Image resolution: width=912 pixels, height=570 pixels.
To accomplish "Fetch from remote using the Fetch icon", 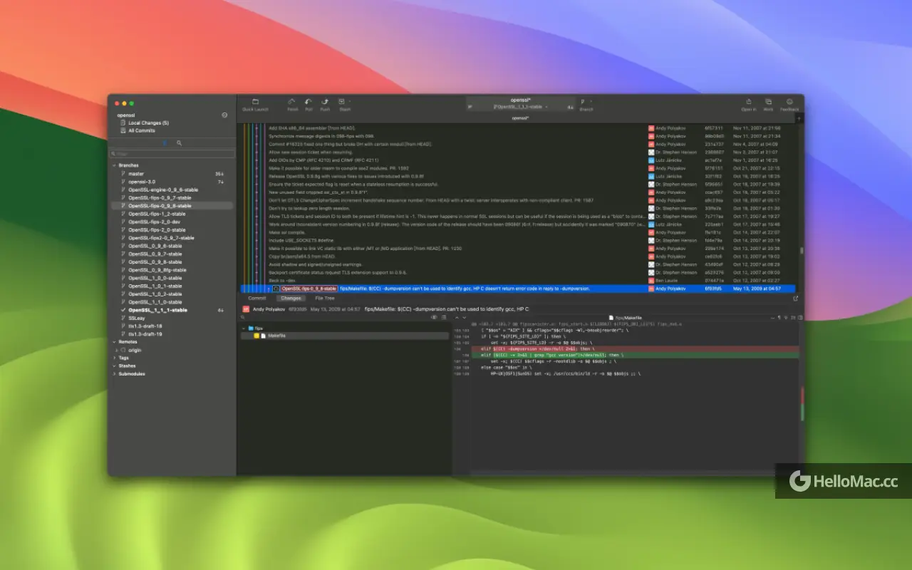I will pos(292,102).
